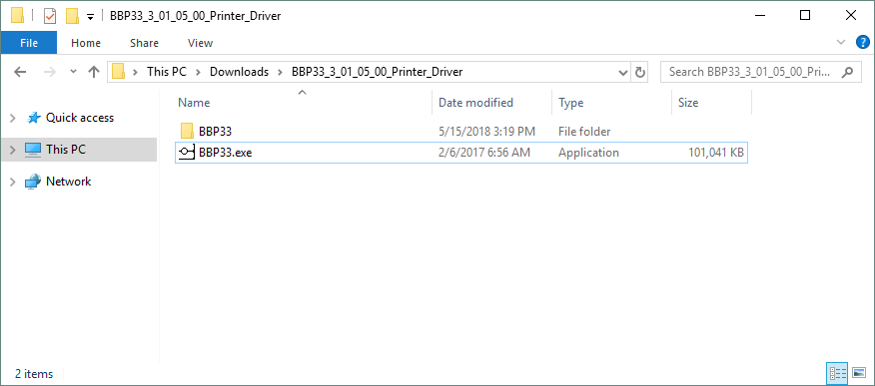Go up one folder level
This screenshot has height=386, width=875.
94,72
